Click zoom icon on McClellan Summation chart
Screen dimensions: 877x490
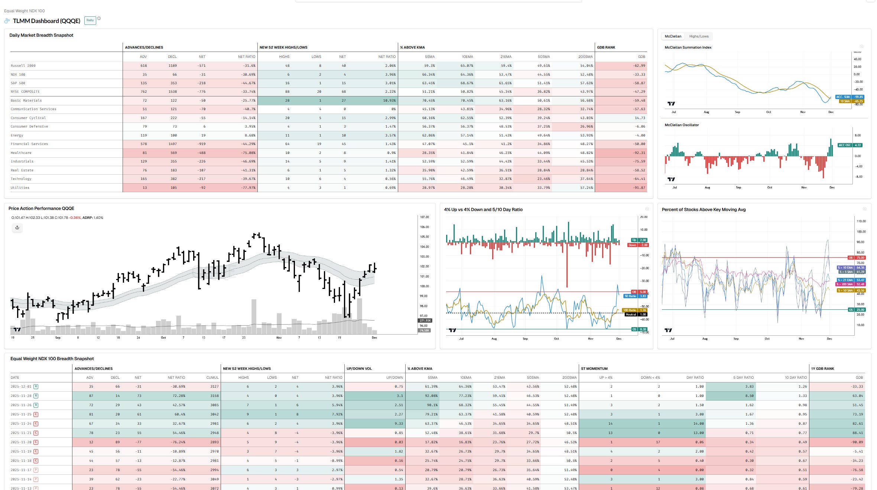tap(862, 46)
